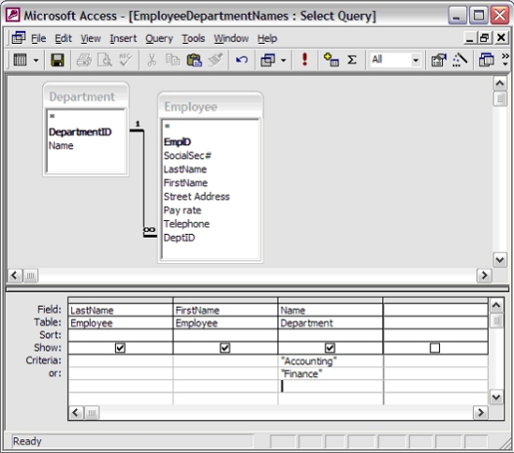Click the table pane scroll right arrow

484,276
